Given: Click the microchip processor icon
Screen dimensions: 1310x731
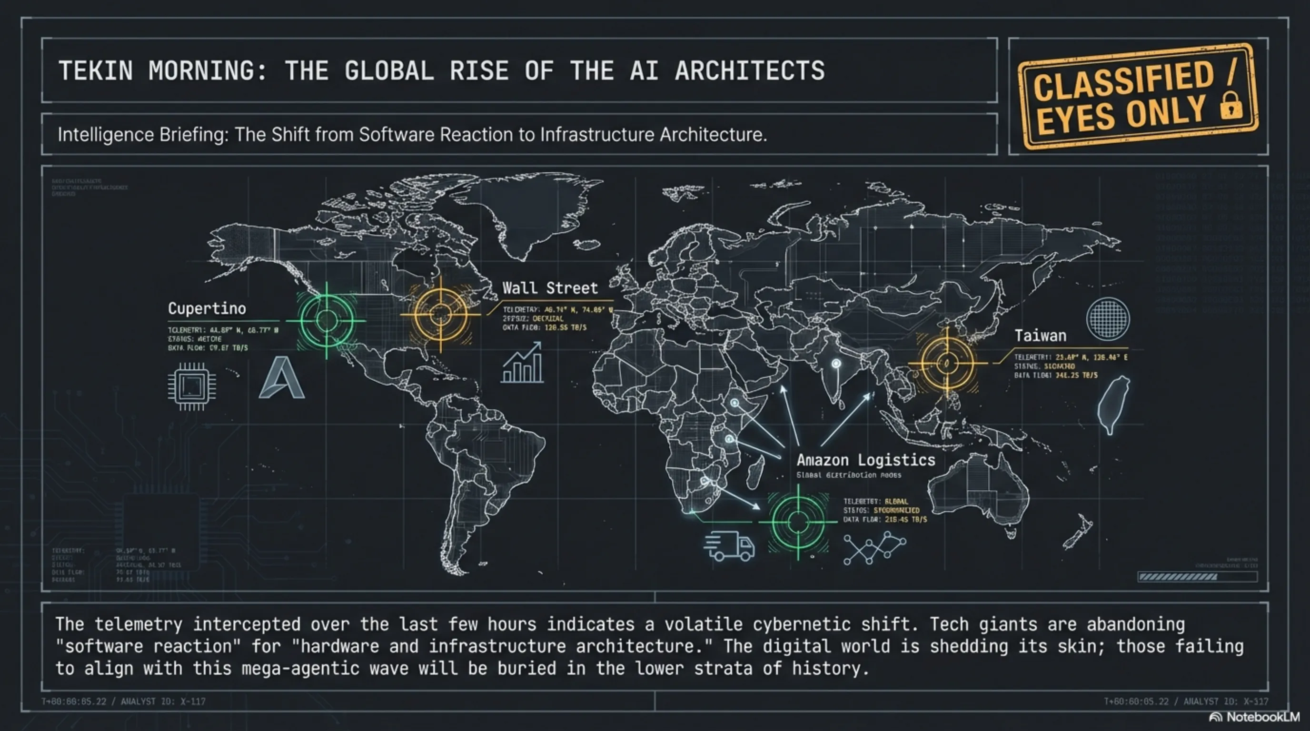Looking at the screenshot, I should [x=192, y=386].
